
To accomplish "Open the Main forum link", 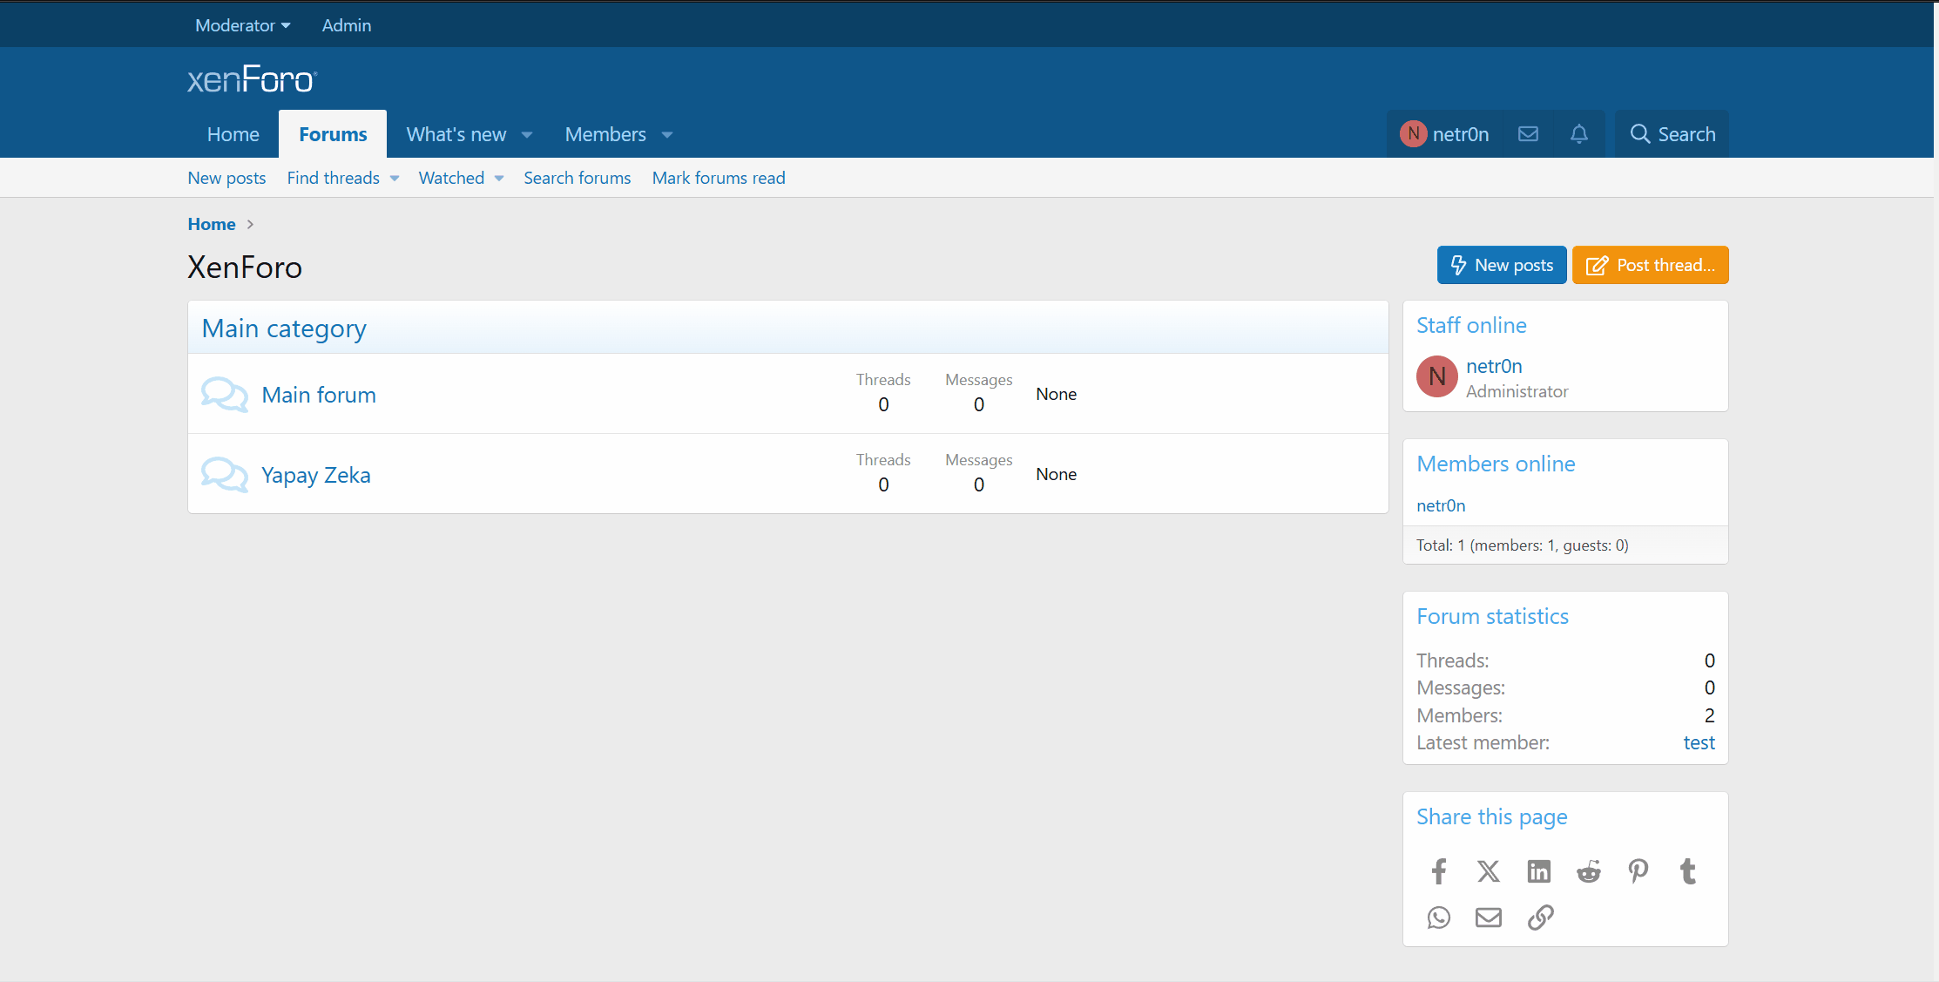I will [x=319, y=395].
